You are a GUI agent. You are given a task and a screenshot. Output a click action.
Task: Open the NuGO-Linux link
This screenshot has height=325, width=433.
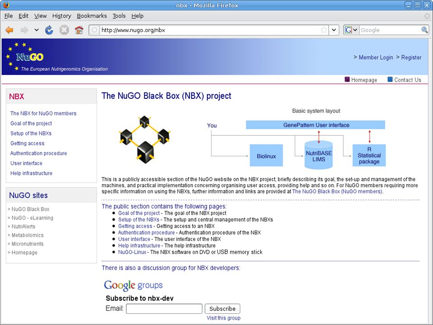point(132,252)
